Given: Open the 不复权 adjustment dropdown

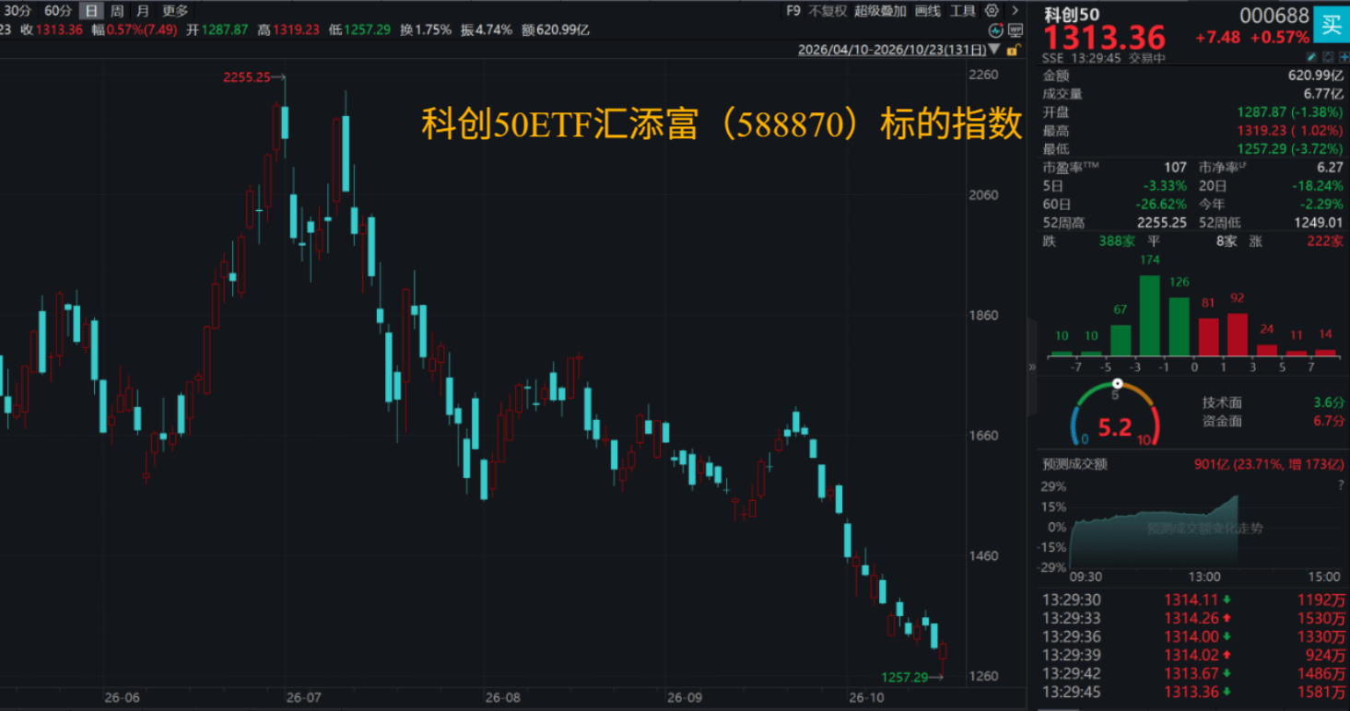Looking at the screenshot, I should point(828,11).
